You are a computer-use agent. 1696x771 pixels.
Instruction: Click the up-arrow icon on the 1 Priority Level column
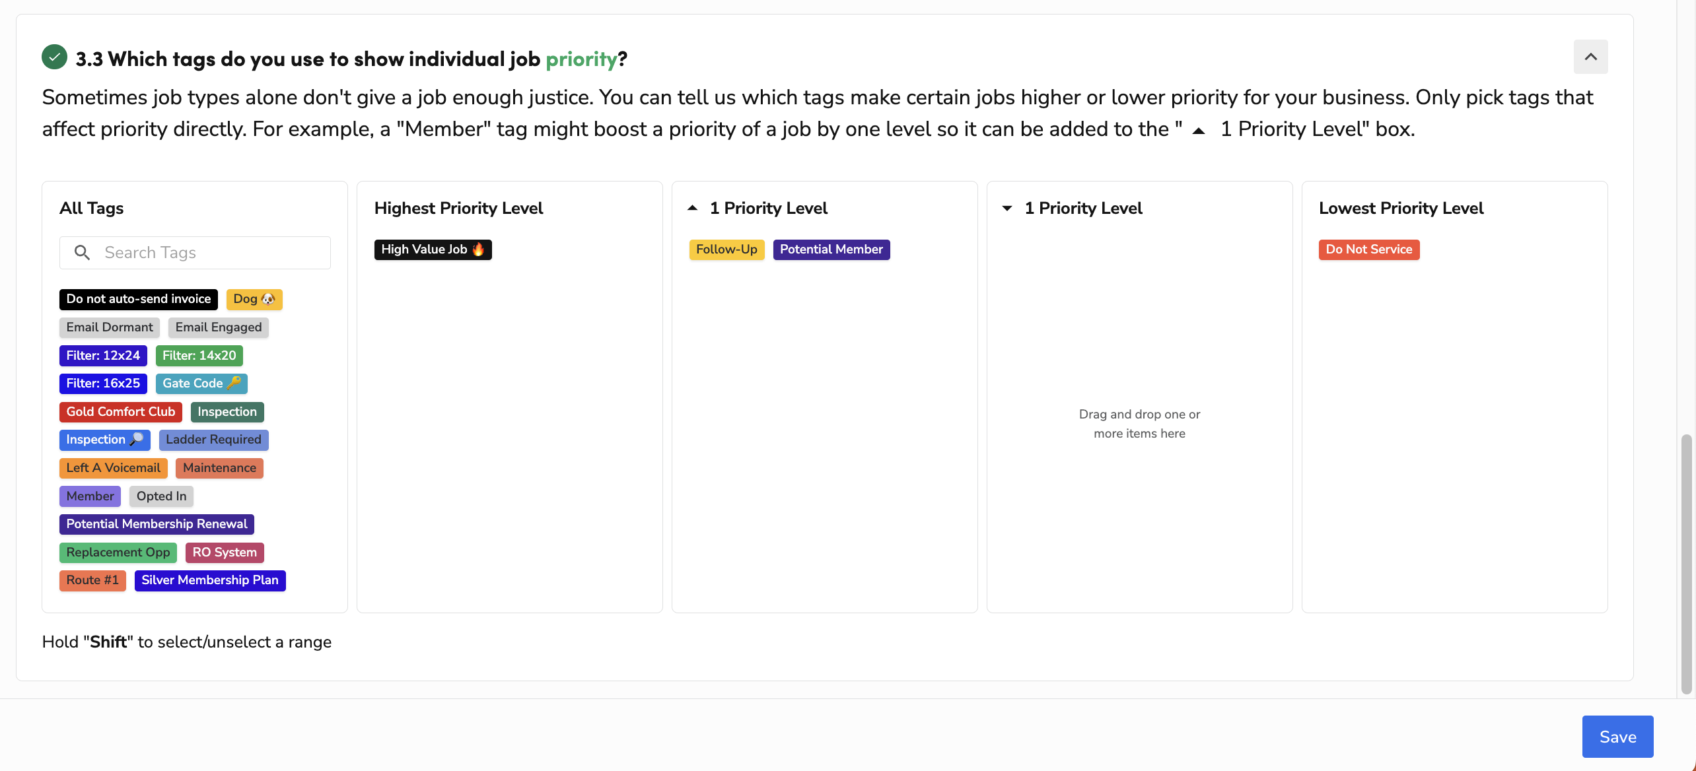pyautogui.click(x=692, y=207)
